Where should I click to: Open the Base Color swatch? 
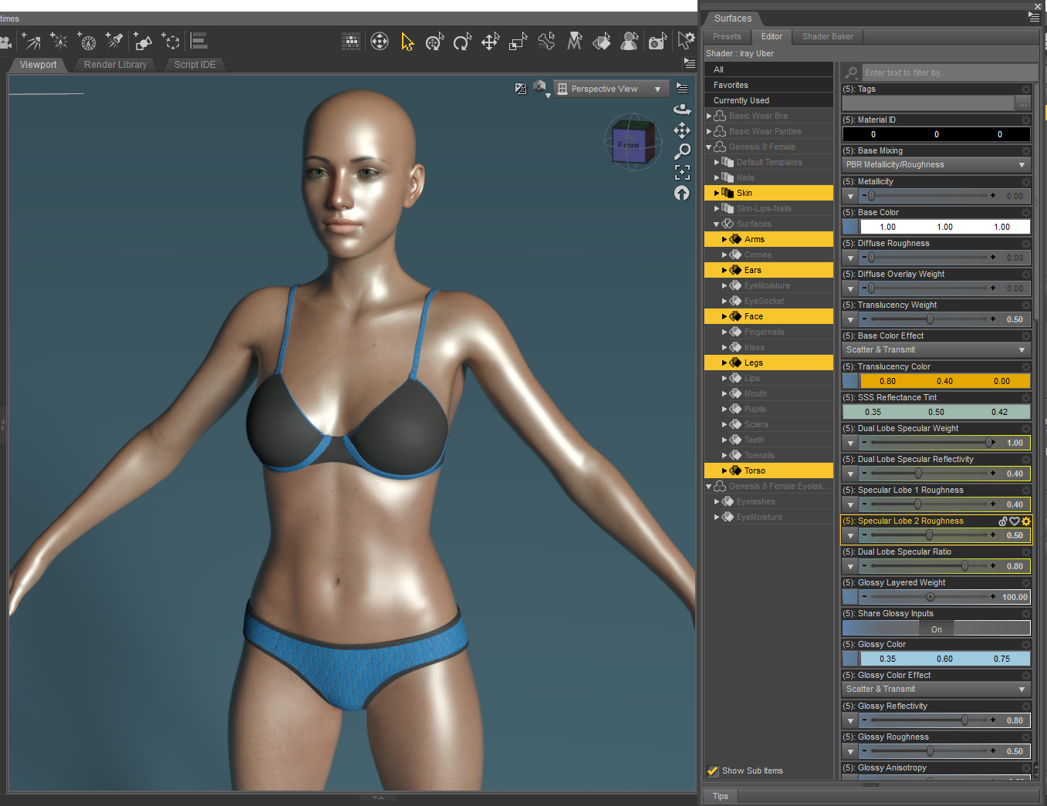[850, 227]
